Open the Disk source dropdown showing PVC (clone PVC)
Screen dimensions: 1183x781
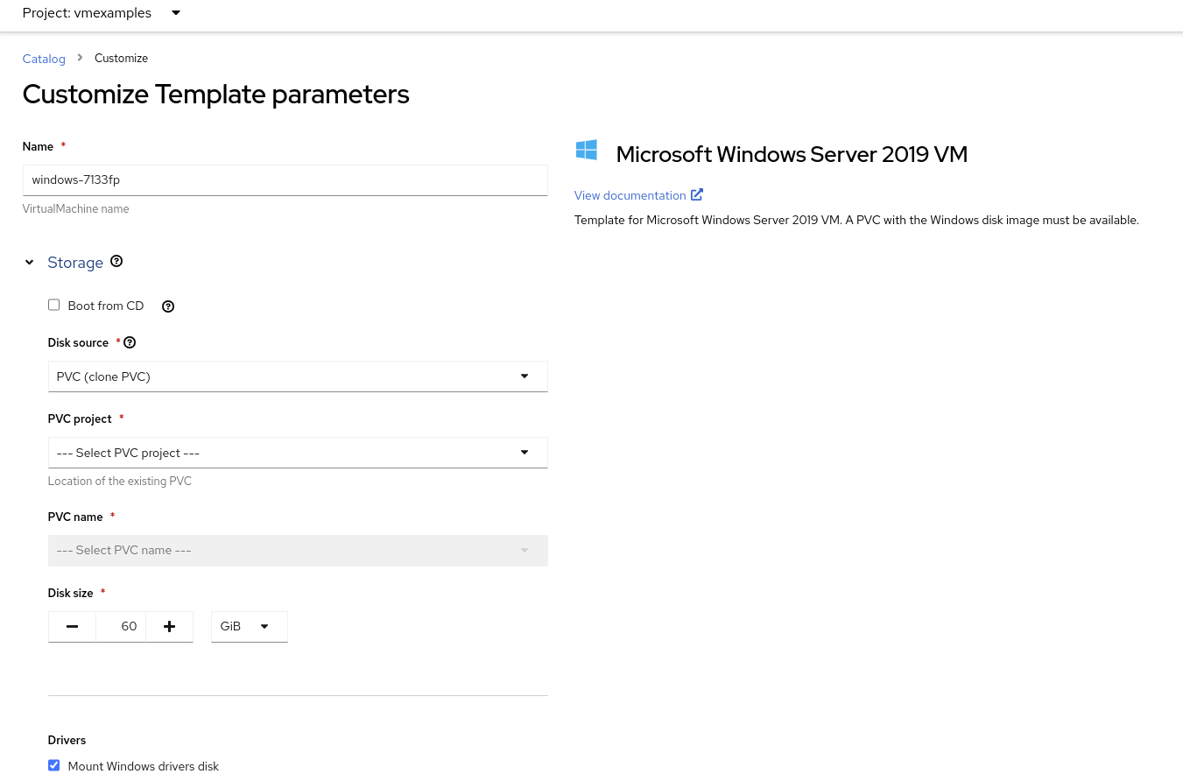coord(298,376)
